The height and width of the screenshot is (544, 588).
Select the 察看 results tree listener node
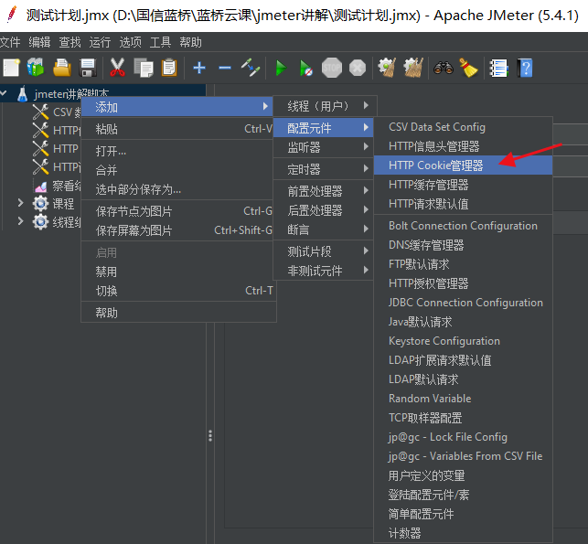(57, 186)
